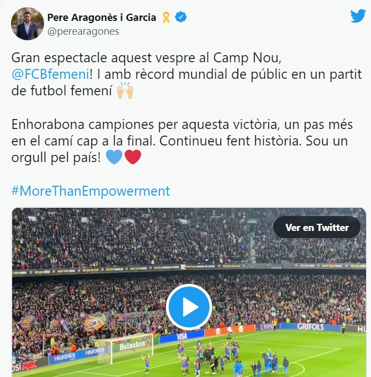Screen dimensions: 371x377
Task: Open the Pere Aragonès i Garcia display name
Action: (x=101, y=18)
